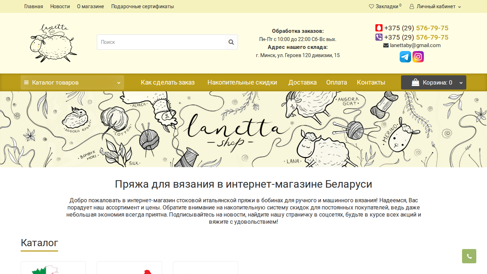The image size is (487, 274).
Task: Open Подарочные сертификаты page
Action: click(143, 6)
